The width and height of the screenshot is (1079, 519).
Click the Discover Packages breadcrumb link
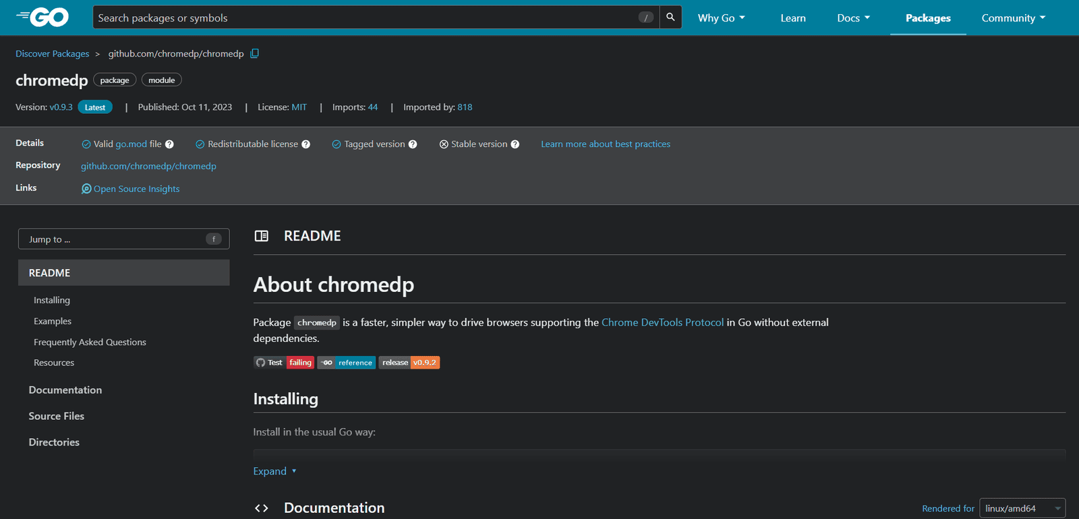coord(53,54)
